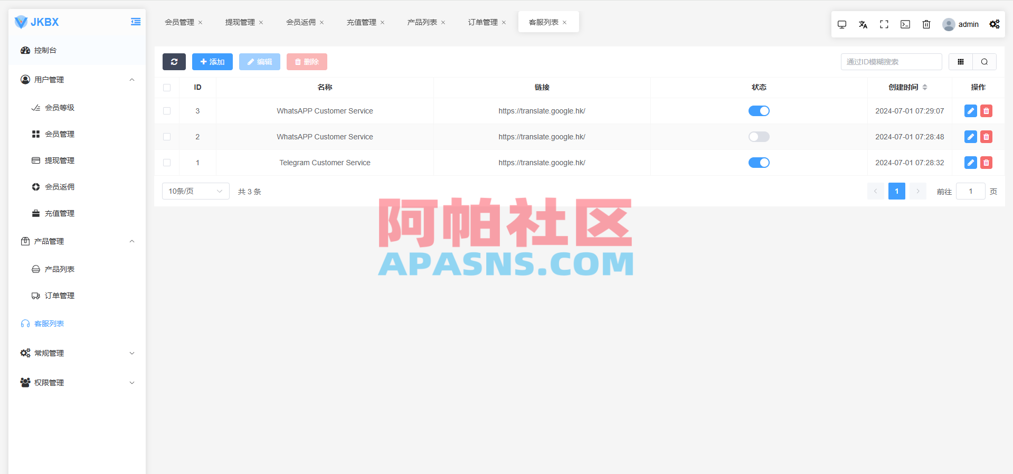Open the language translation icon
This screenshot has width=1013, height=474.
point(863,24)
